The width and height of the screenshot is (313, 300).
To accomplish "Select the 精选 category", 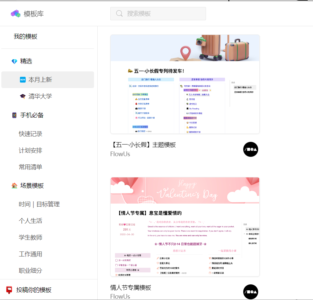I will click(26, 61).
